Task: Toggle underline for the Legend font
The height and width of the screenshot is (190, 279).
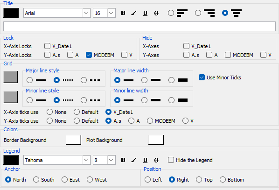Action: (145, 160)
